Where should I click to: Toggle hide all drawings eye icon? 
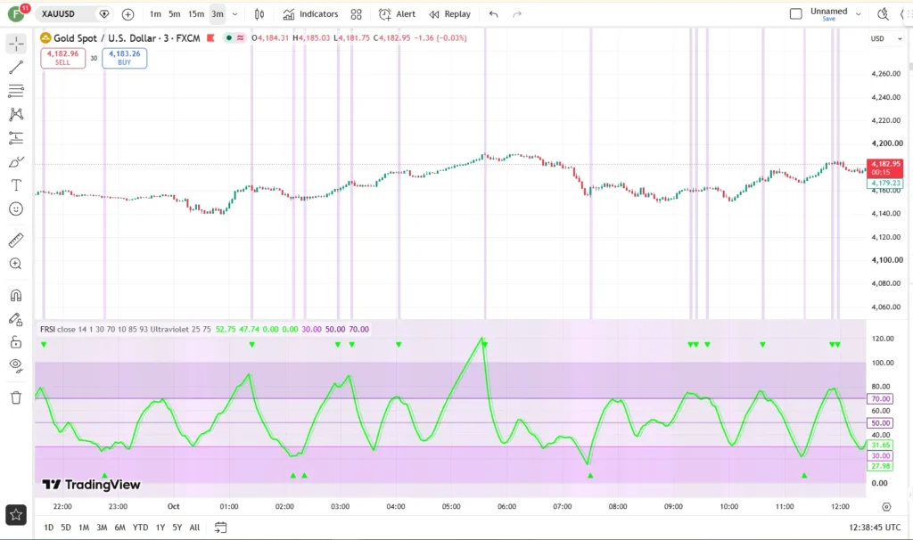tap(16, 365)
